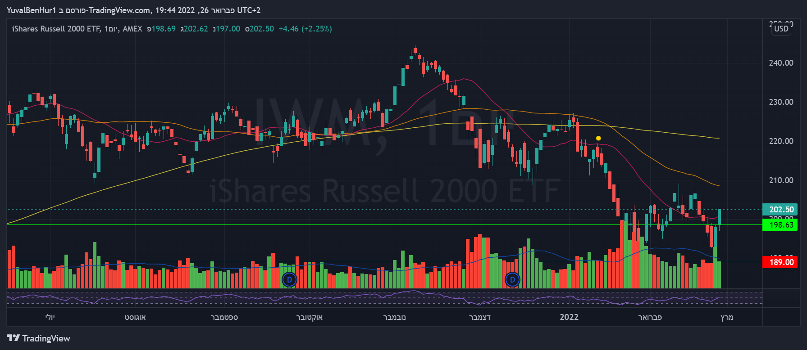The width and height of the screenshot is (807, 350).
Task: Open the TradingView logo at the bottom
Action: tap(39, 338)
